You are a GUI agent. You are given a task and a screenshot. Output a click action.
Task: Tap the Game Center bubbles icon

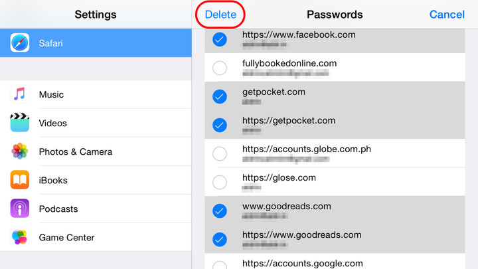(x=20, y=237)
